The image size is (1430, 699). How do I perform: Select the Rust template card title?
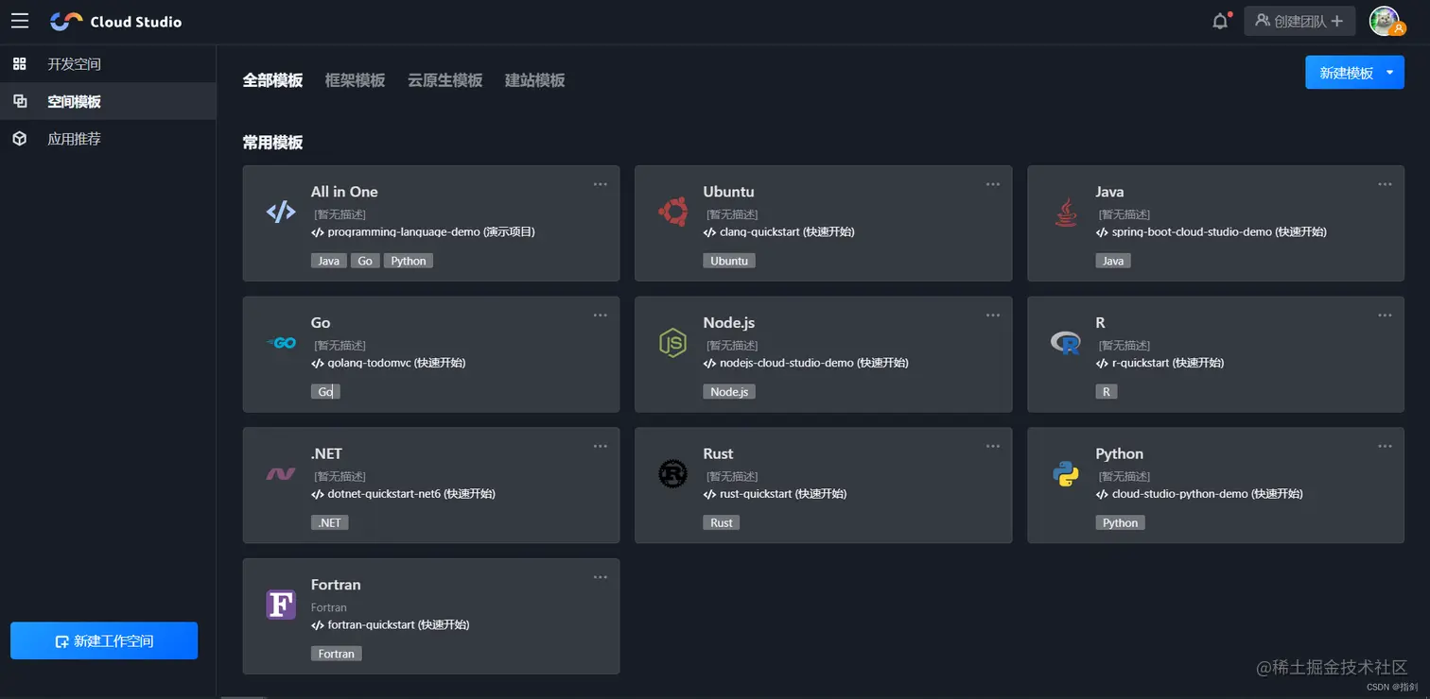(718, 453)
